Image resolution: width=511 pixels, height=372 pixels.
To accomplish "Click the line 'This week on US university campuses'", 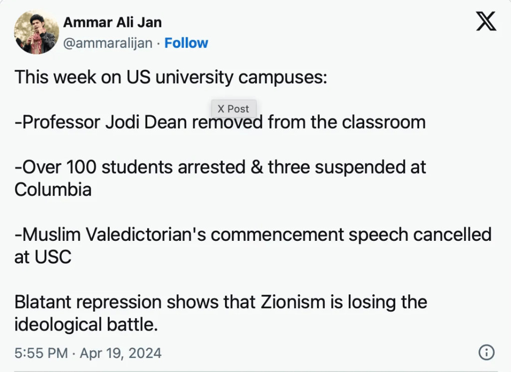I will point(171,77).
